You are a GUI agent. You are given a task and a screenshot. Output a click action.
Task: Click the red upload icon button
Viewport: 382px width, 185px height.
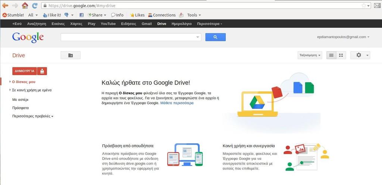42,71
